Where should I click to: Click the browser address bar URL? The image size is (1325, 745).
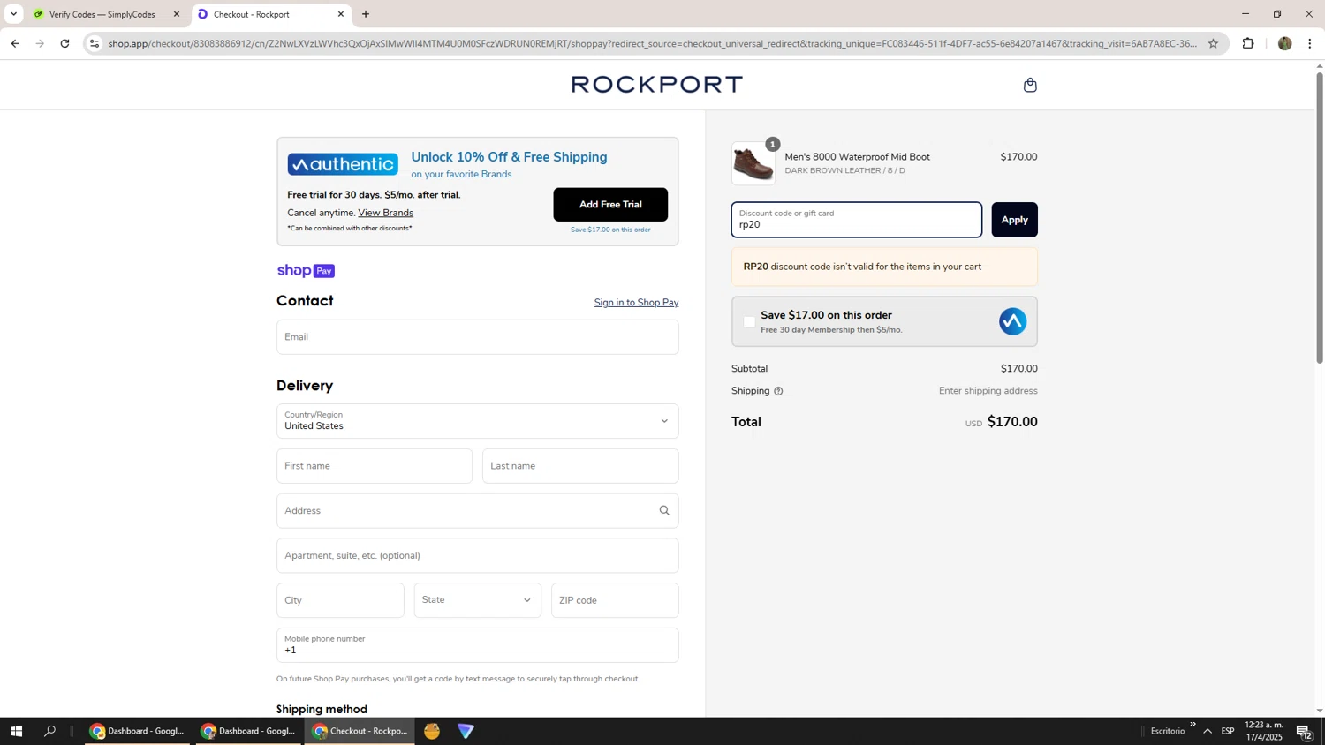652,43
